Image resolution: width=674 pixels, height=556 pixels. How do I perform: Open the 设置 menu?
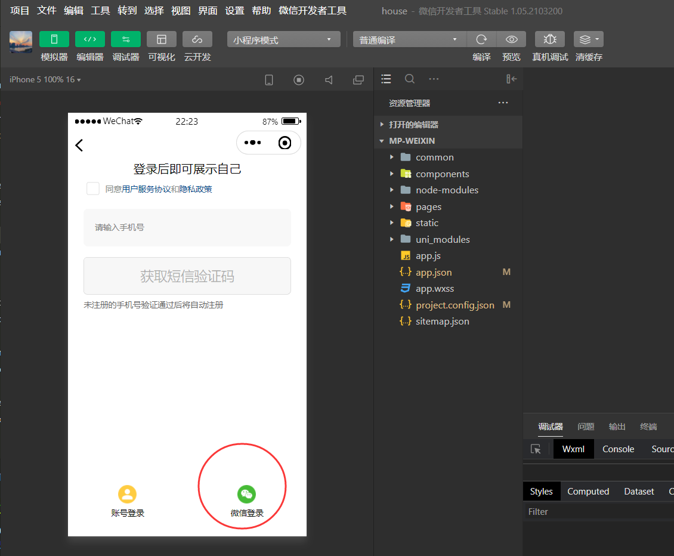[x=234, y=10]
